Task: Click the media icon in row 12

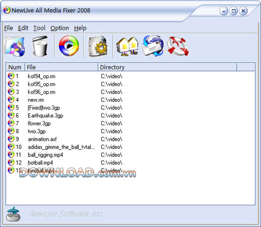Action: coord(11,162)
